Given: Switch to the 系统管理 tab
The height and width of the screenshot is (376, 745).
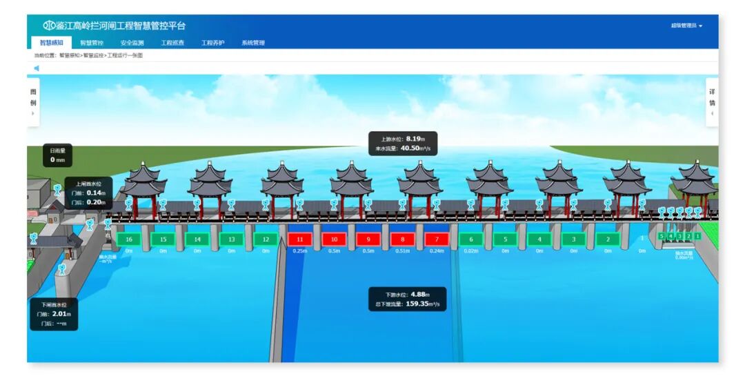Looking at the screenshot, I should [x=253, y=42].
